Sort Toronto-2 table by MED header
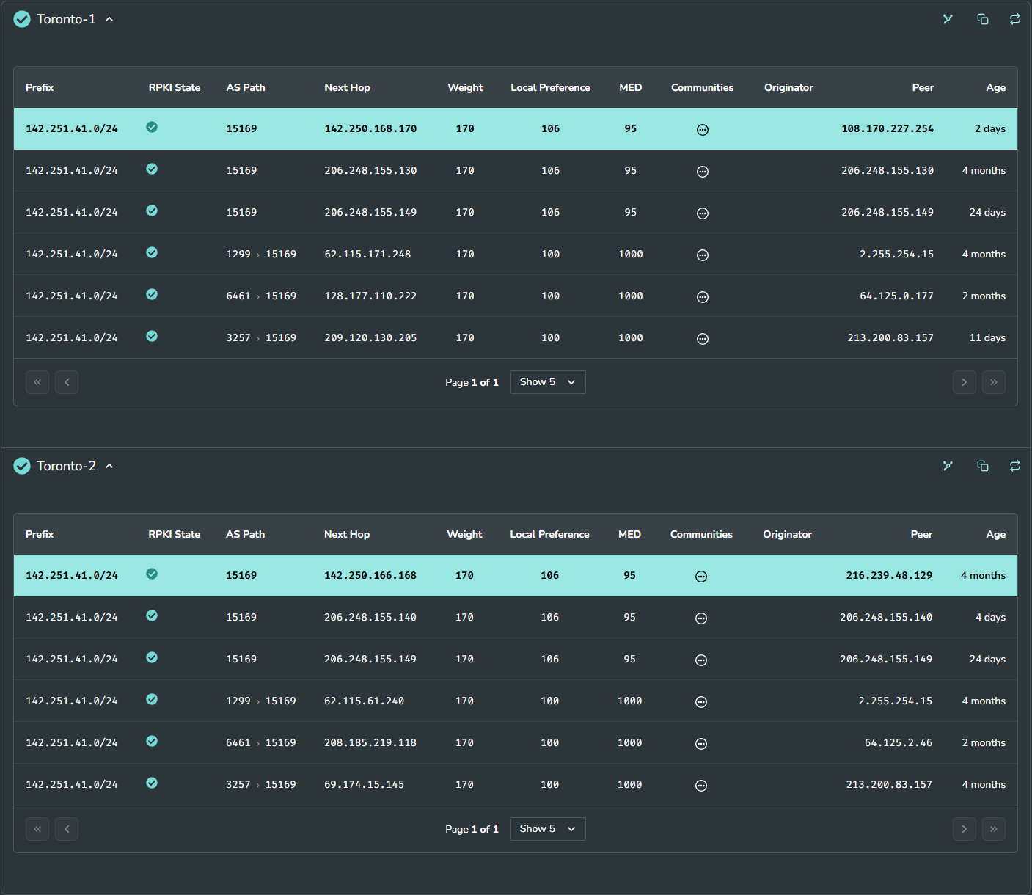The height and width of the screenshot is (895, 1032). [629, 534]
